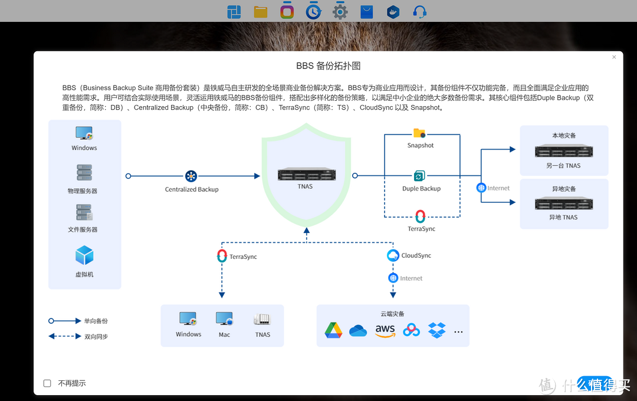Viewport: 637px width, 401px height.
Task: Click the ellipsis in the 云端灾备 box
Action: point(458,331)
